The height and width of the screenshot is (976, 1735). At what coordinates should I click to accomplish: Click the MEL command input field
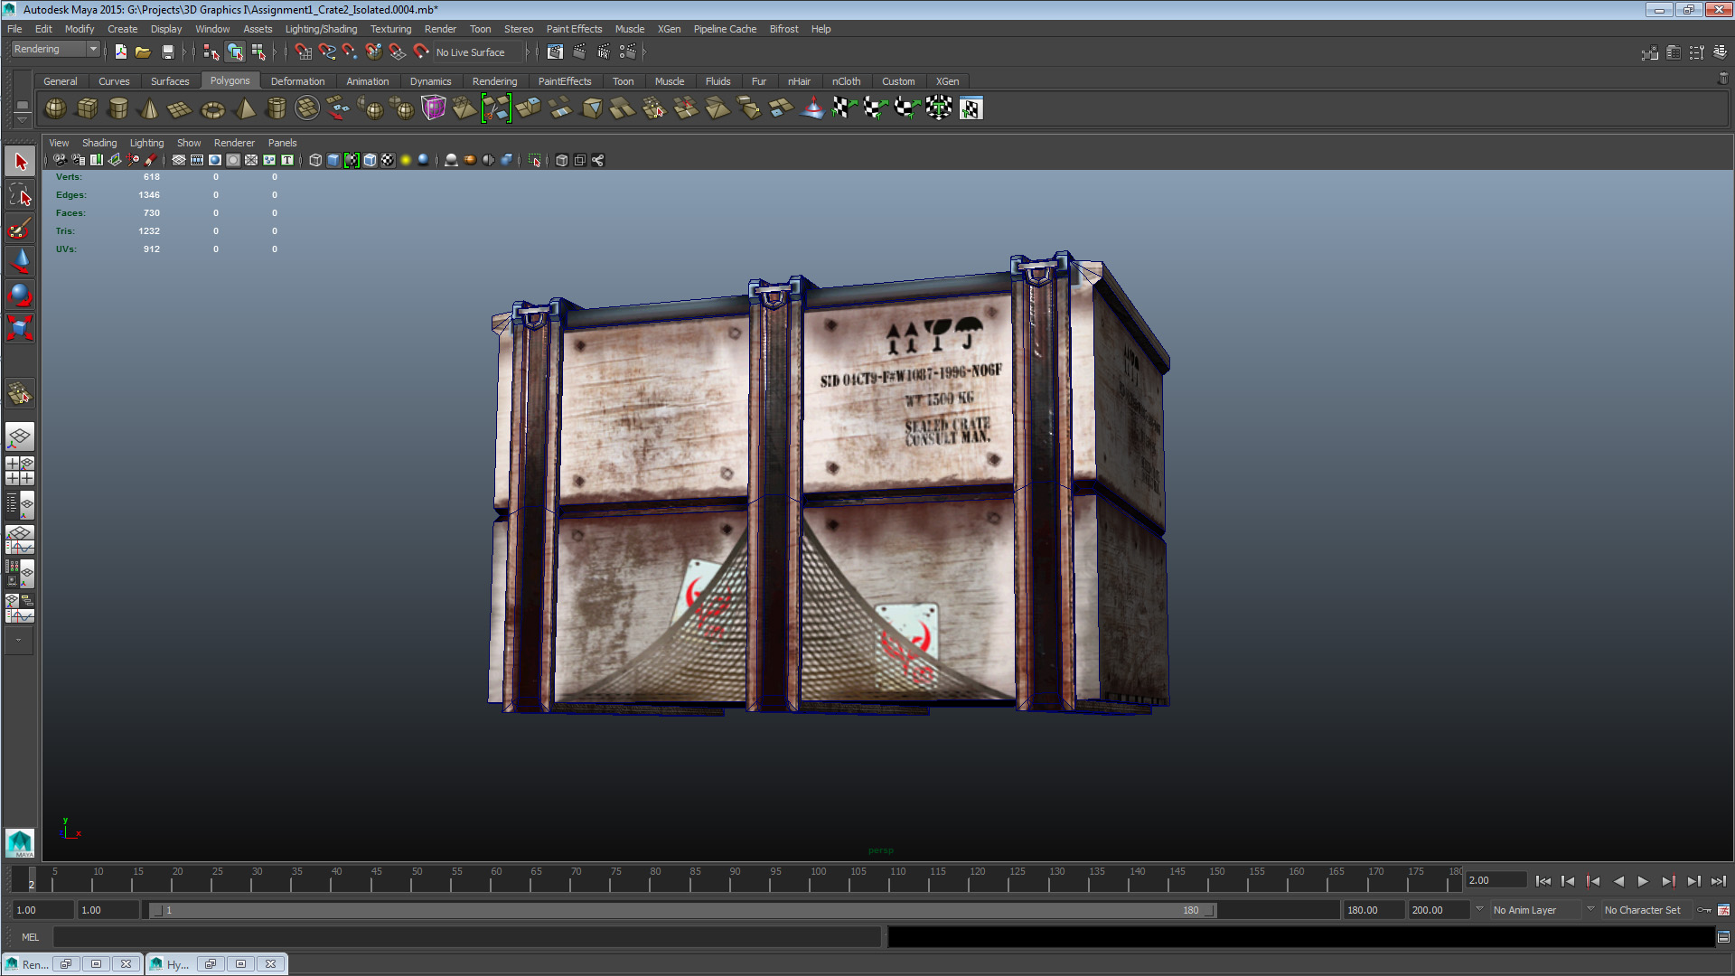[466, 937]
